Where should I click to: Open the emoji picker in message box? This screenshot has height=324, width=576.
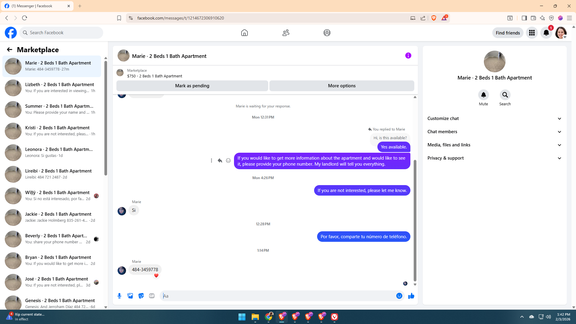click(399, 296)
